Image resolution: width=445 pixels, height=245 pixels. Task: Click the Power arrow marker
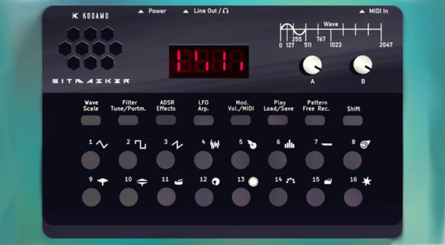point(141,12)
